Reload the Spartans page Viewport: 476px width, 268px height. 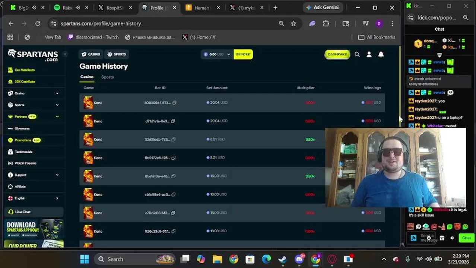tap(38, 23)
